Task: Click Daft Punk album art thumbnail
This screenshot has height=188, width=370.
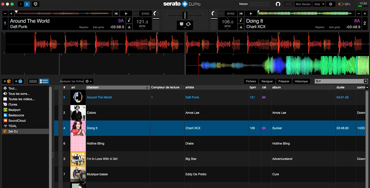Action: coord(78,97)
